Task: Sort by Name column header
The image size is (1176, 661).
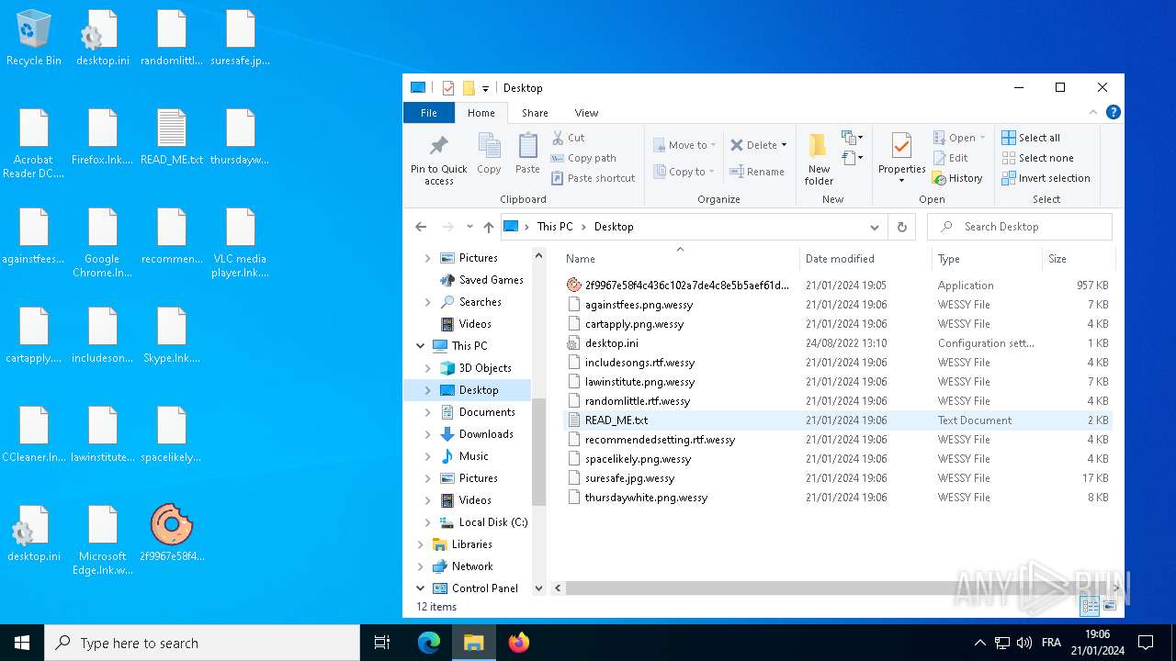Action: (680, 259)
